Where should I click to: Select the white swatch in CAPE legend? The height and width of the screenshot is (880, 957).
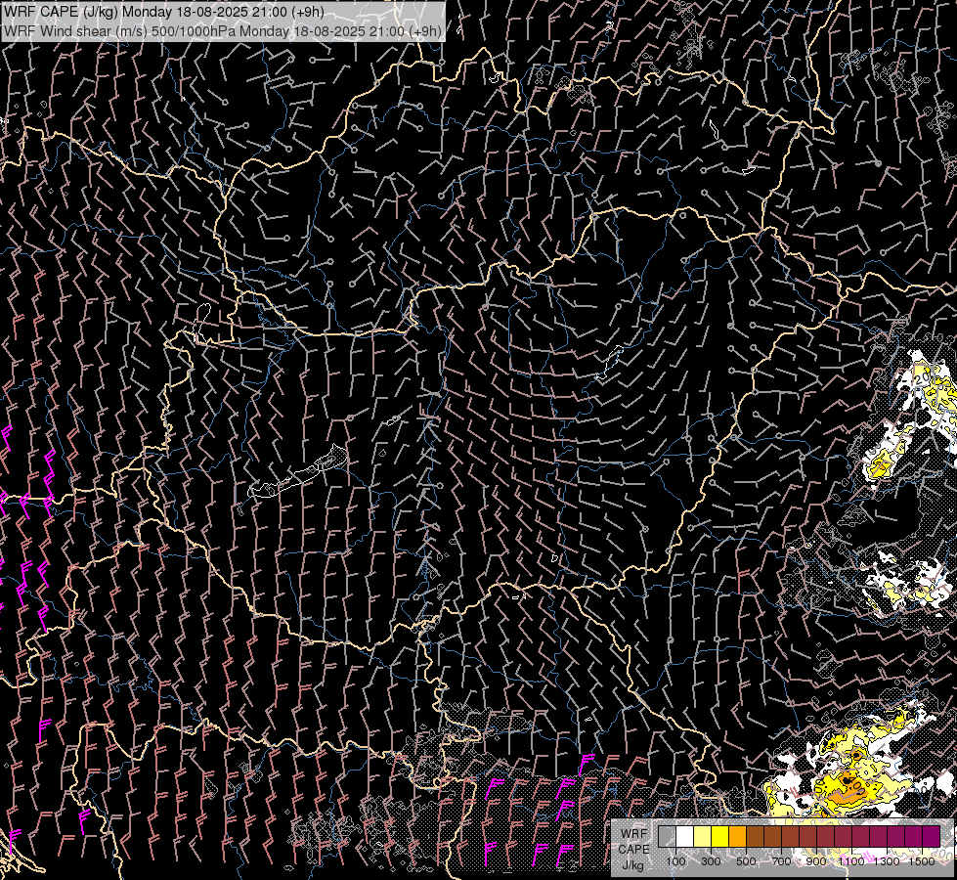click(x=685, y=836)
